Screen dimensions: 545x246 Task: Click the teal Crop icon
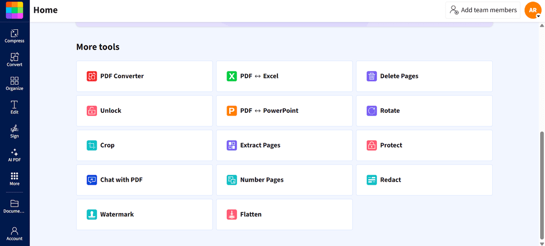point(92,145)
